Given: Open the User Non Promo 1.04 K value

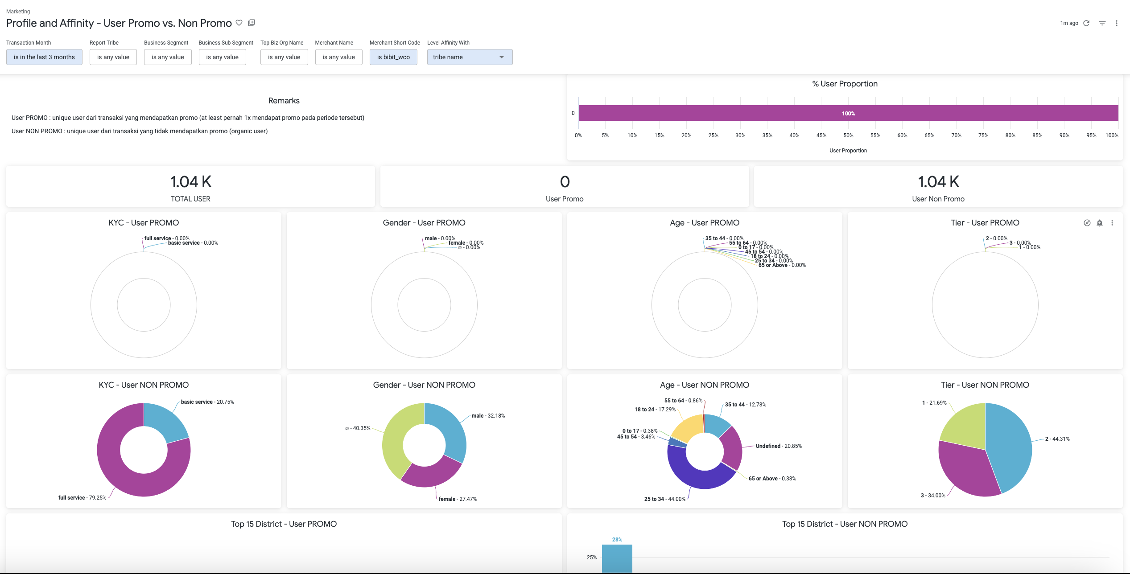Looking at the screenshot, I should click(x=938, y=182).
